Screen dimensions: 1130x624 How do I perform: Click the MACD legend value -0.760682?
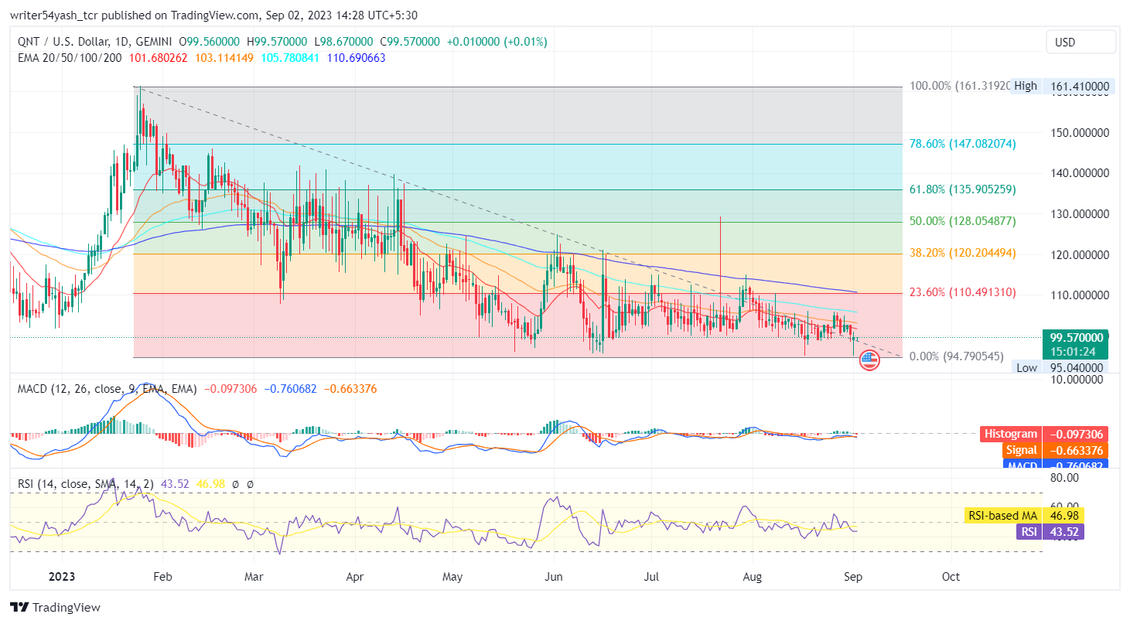click(x=291, y=389)
